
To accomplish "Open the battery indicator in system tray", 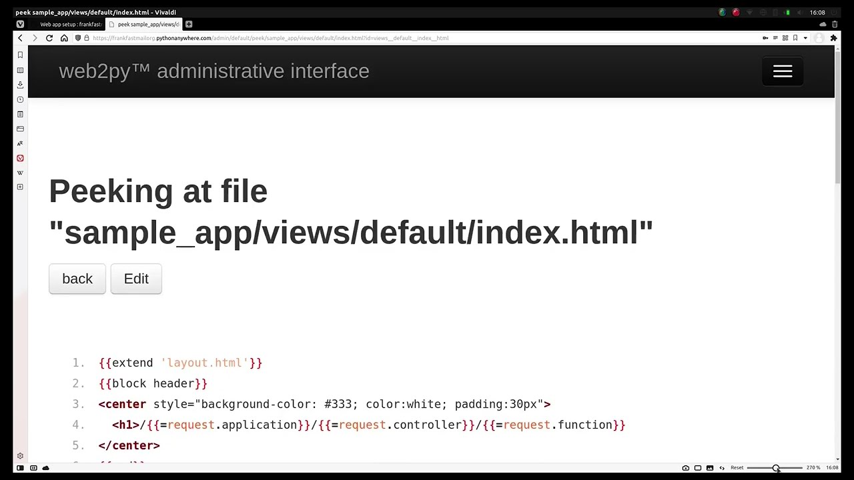I will [788, 13].
